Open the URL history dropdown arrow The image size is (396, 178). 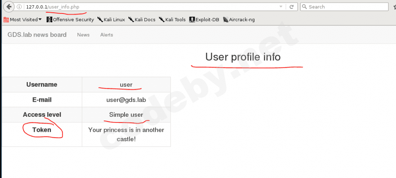click(x=281, y=7)
